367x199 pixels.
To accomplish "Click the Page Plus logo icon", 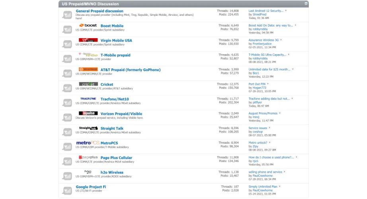I will [x=88, y=158].
